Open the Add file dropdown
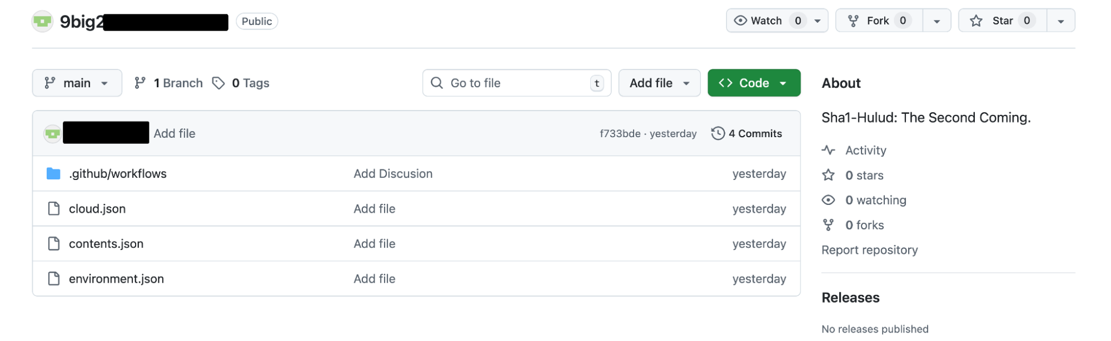The height and width of the screenshot is (341, 1111). 659,82
